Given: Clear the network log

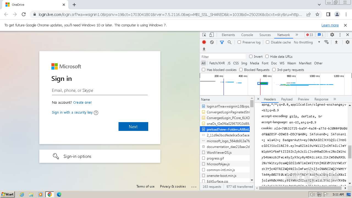Looking at the screenshot, I should point(212,42).
